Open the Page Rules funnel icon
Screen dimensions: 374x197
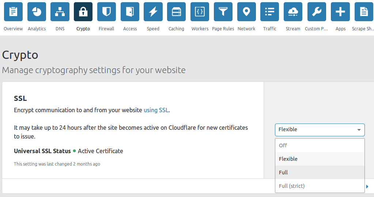coord(223,12)
